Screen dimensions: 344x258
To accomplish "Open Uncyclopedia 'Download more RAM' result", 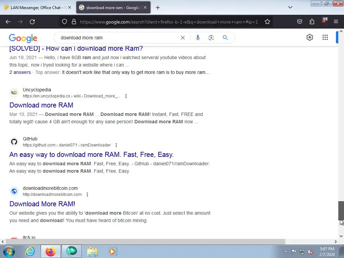I will pyautogui.click(x=41, y=105).
